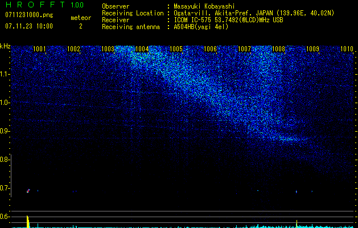Click the bright green echo trace near 1008
The width and height of the screenshot is (358, 228).
[290, 139]
